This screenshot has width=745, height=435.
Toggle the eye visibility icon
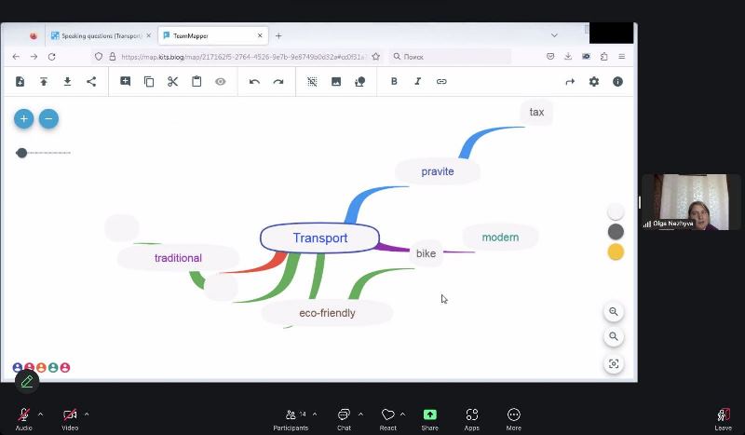click(221, 82)
